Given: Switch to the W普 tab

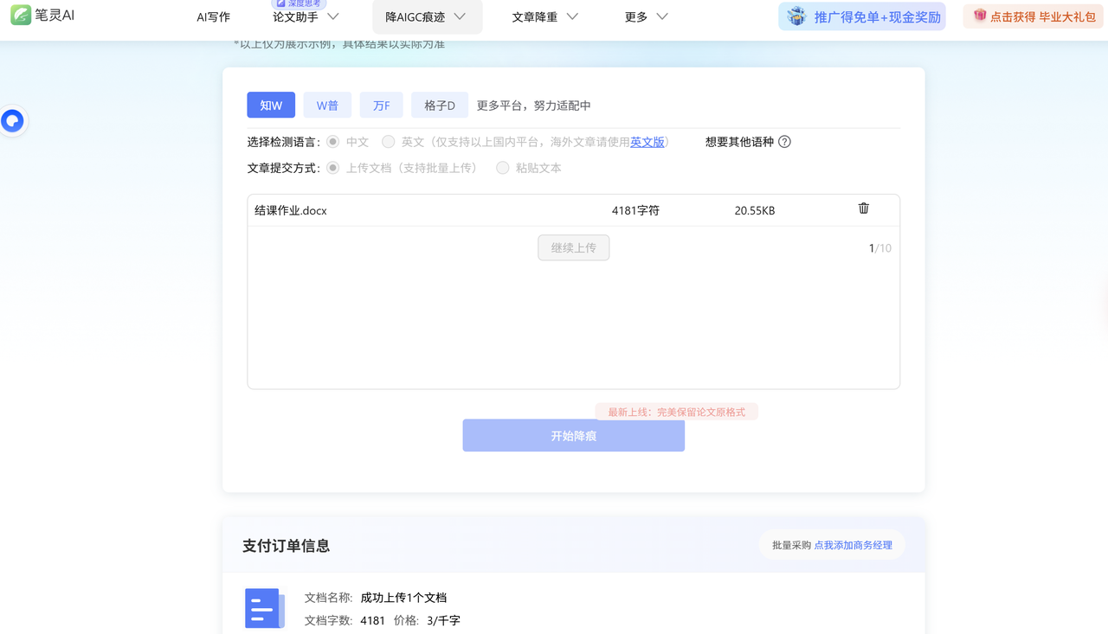Looking at the screenshot, I should (x=327, y=106).
